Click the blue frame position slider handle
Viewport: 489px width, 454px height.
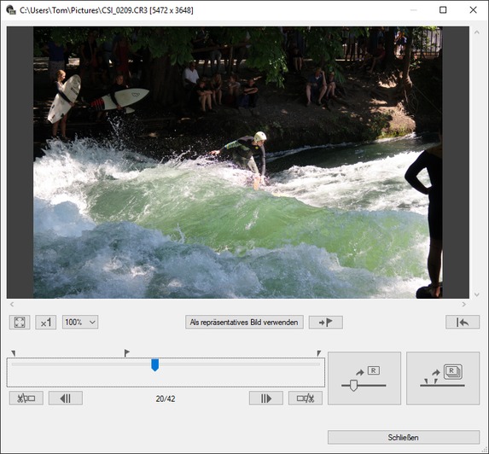155,365
